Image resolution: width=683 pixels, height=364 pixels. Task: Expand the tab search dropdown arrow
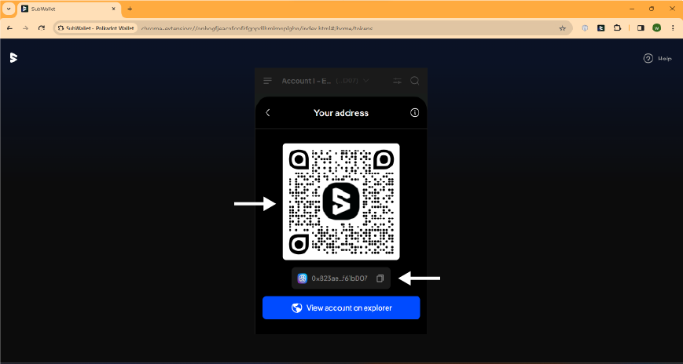(x=8, y=9)
